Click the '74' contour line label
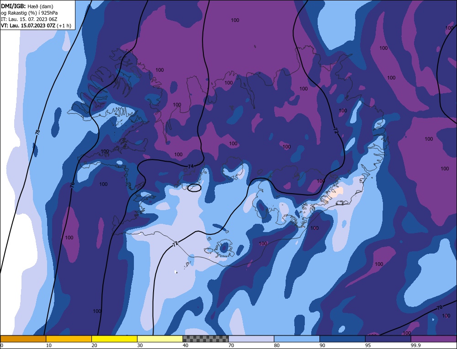This screenshot has height=349, width=457. [191, 166]
